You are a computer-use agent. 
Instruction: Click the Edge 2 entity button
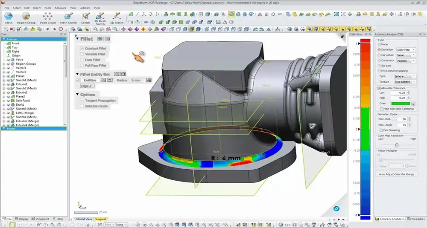(87, 86)
